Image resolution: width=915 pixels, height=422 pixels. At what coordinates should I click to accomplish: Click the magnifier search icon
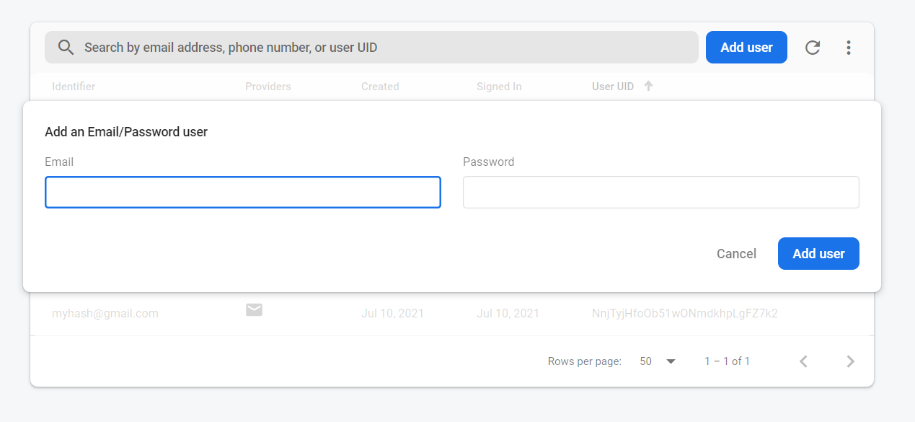[x=66, y=48]
